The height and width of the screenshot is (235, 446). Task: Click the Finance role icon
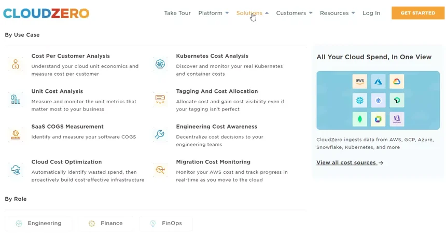coord(92,224)
